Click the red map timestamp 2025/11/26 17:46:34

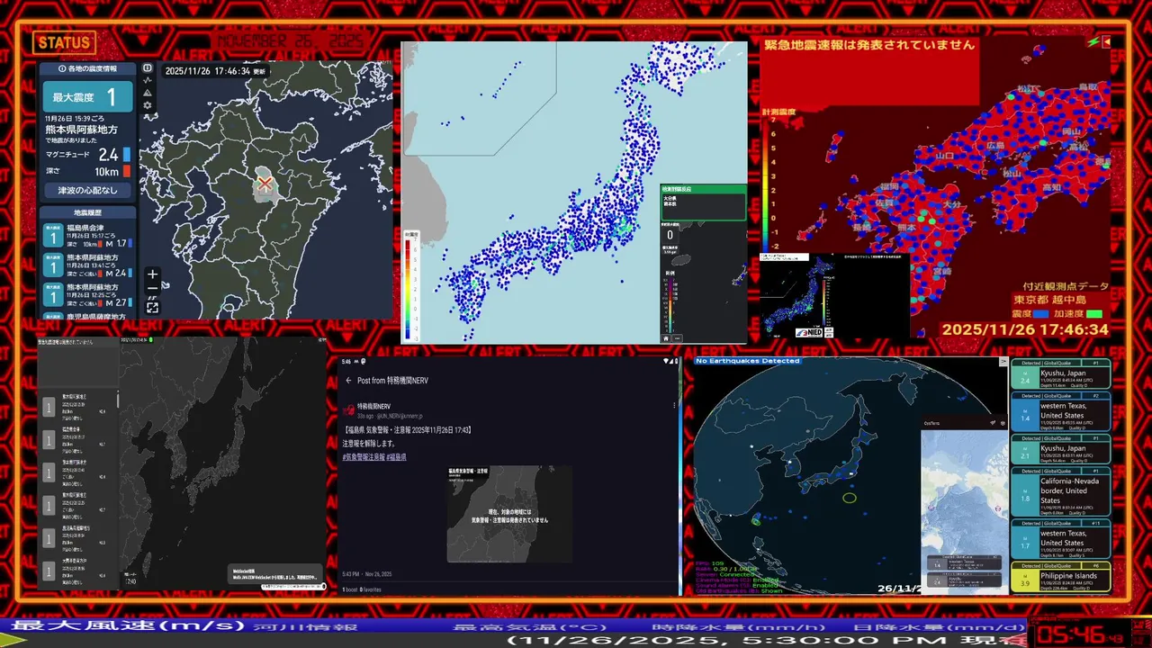[x=1025, y=330]
